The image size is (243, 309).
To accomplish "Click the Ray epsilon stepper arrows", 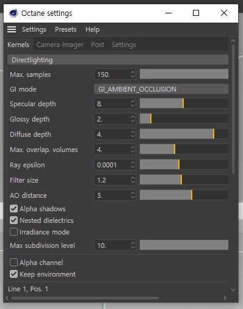I will click(132, 165).
